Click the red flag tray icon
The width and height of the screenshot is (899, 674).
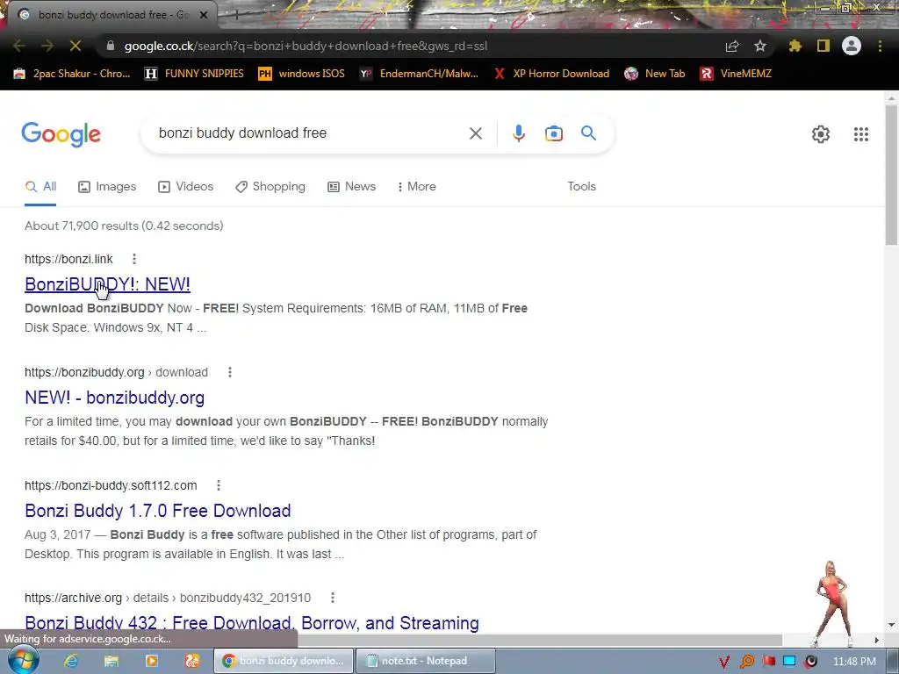[x=768, y=662]
